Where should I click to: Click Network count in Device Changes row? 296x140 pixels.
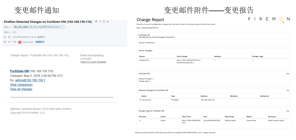click(215, 60)
